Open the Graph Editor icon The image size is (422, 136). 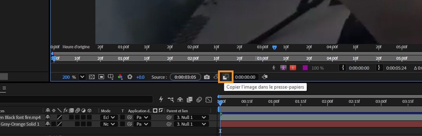point(209,100)
